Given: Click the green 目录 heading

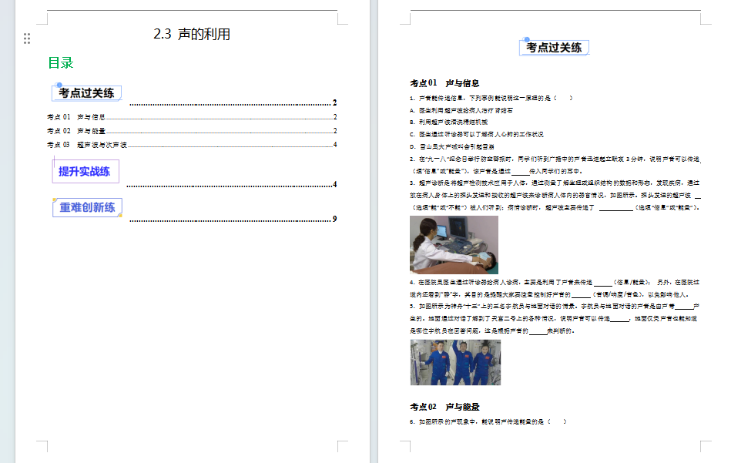Looking at the screenshot, I should point(61,63).
